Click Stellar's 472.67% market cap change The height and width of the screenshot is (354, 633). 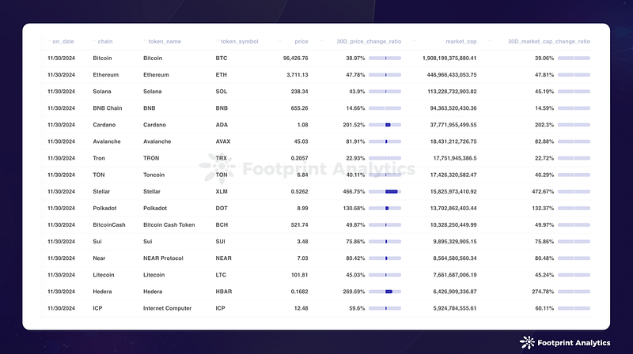(543, 191)
